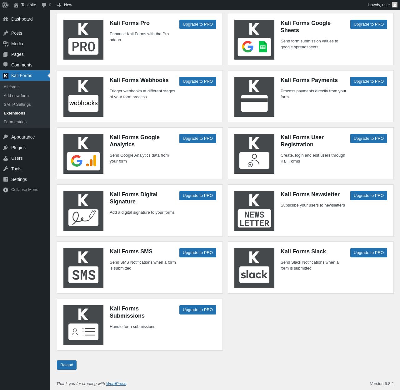The image size is (400, 390).
Task: Open Add new form submenu item
Action: click(16, 96)
